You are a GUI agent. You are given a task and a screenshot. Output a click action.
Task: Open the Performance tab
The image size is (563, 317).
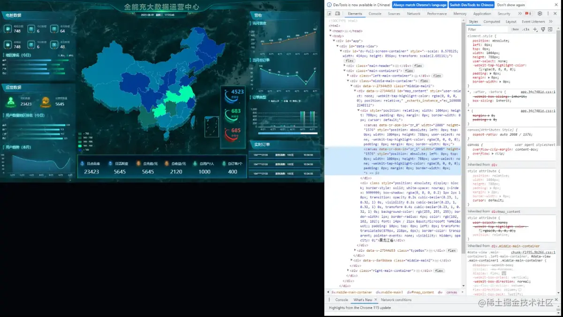coord(437,14)
